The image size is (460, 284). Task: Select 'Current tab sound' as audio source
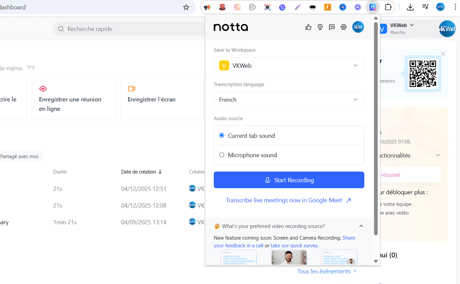pos(221,135)
